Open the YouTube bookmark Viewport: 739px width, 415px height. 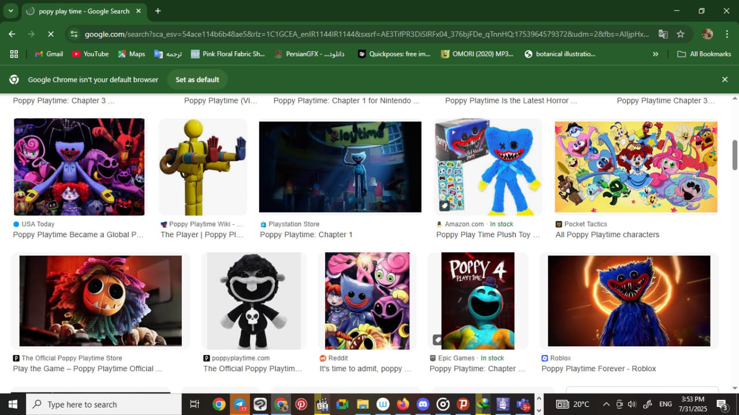click(90, 54)
